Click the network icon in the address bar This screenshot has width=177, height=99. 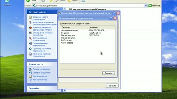(34, 5)
